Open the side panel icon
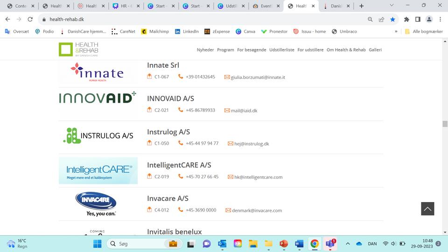 point(418,19)
